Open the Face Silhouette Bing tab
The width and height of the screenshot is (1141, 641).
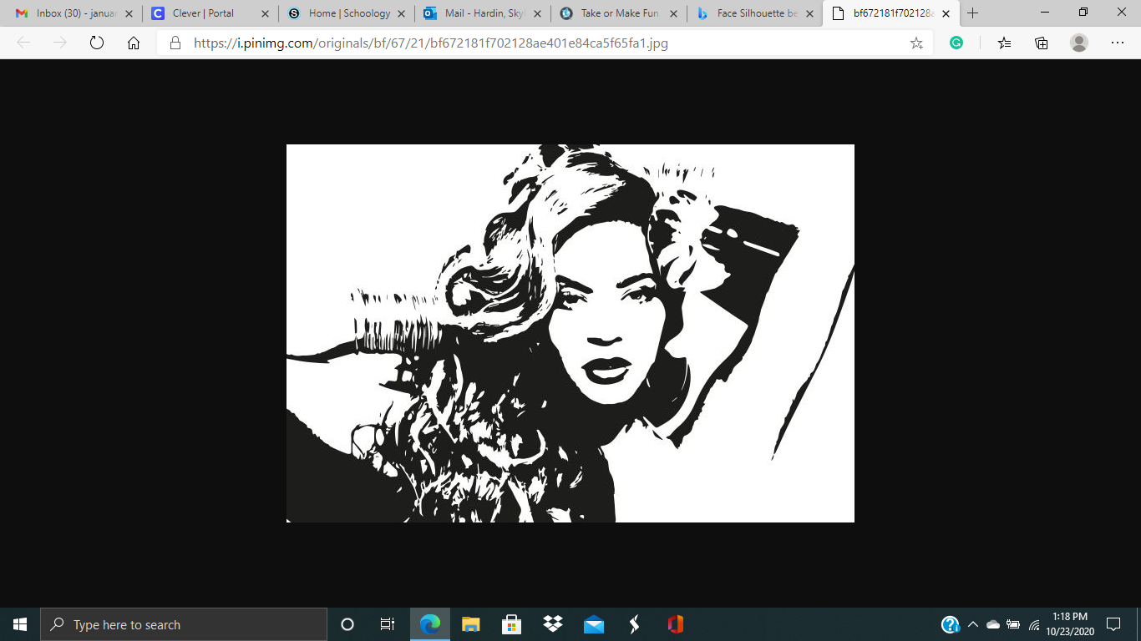[x=754, y=13]
